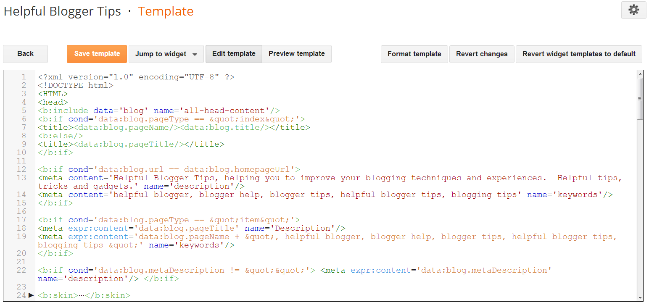649x305 pixels.
Task: Click the scrollbar down arrow
Action: 640,297
